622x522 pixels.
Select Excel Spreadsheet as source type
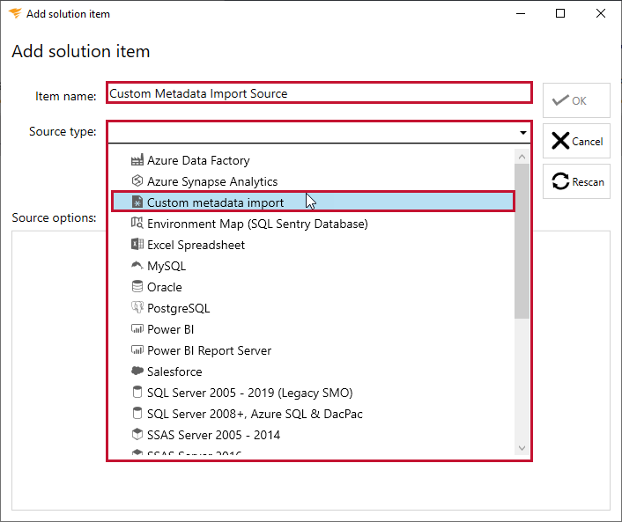click(313, 245)
